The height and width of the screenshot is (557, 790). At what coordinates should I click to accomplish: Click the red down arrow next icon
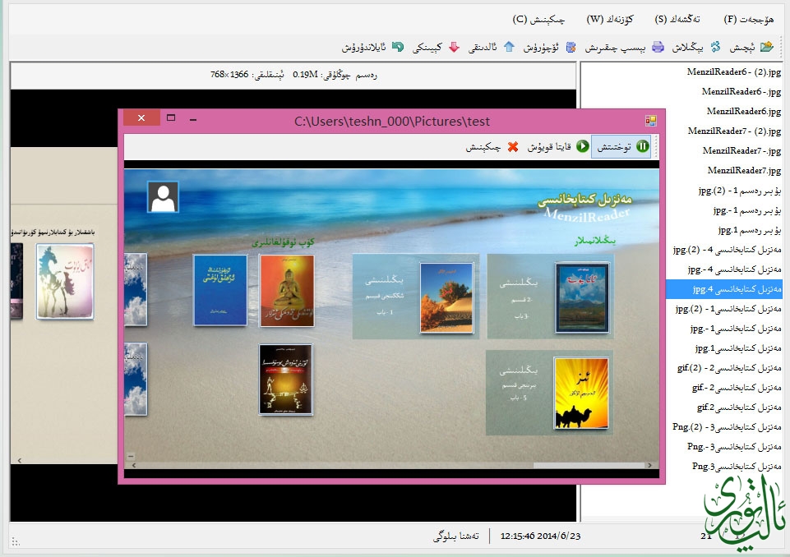pos(453,47)
